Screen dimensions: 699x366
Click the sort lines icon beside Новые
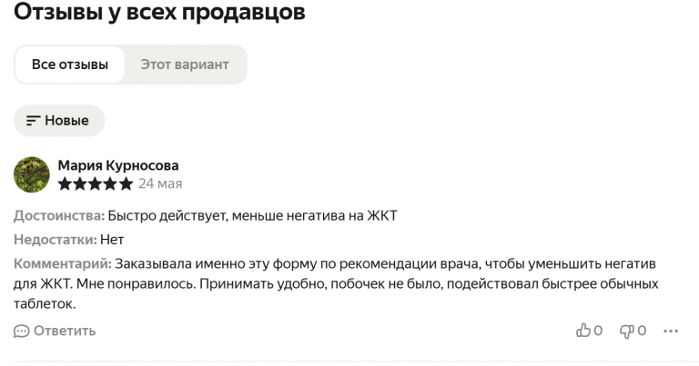(33, 121)
